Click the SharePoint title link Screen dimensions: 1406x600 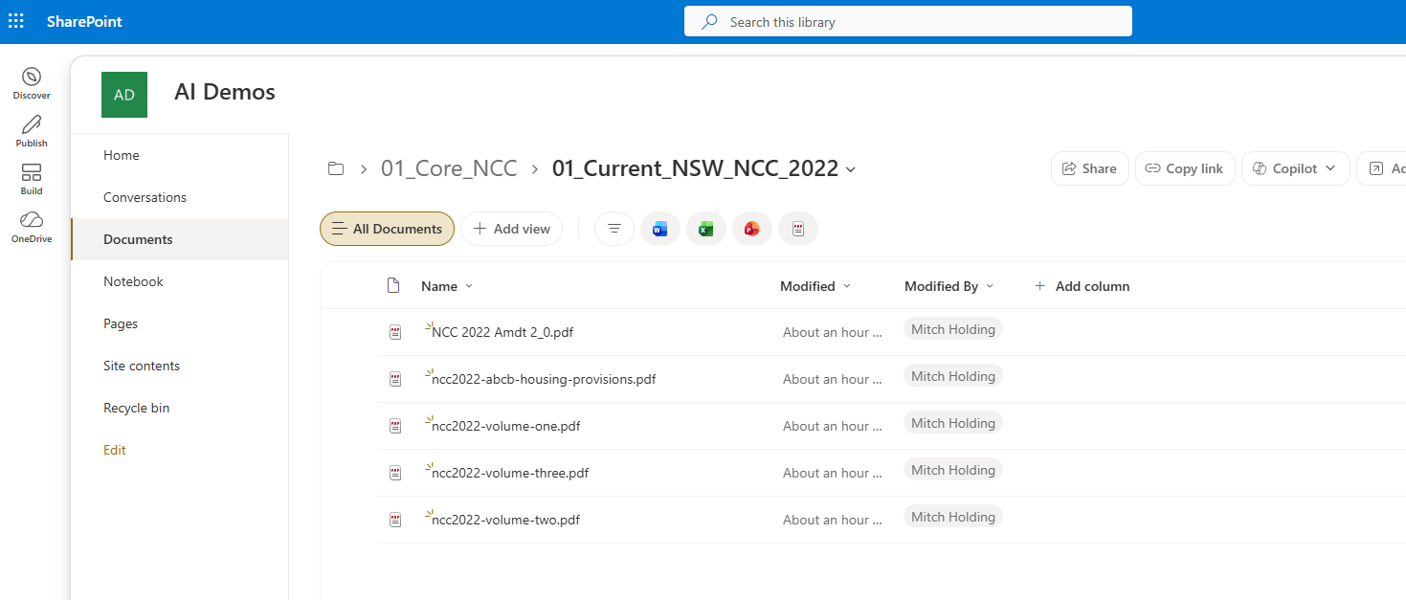coord(84,21)
